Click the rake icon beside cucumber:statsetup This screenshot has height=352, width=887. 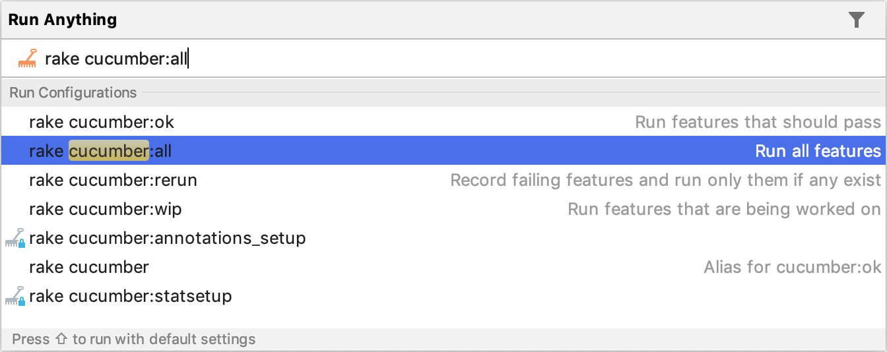click(15, 296)
